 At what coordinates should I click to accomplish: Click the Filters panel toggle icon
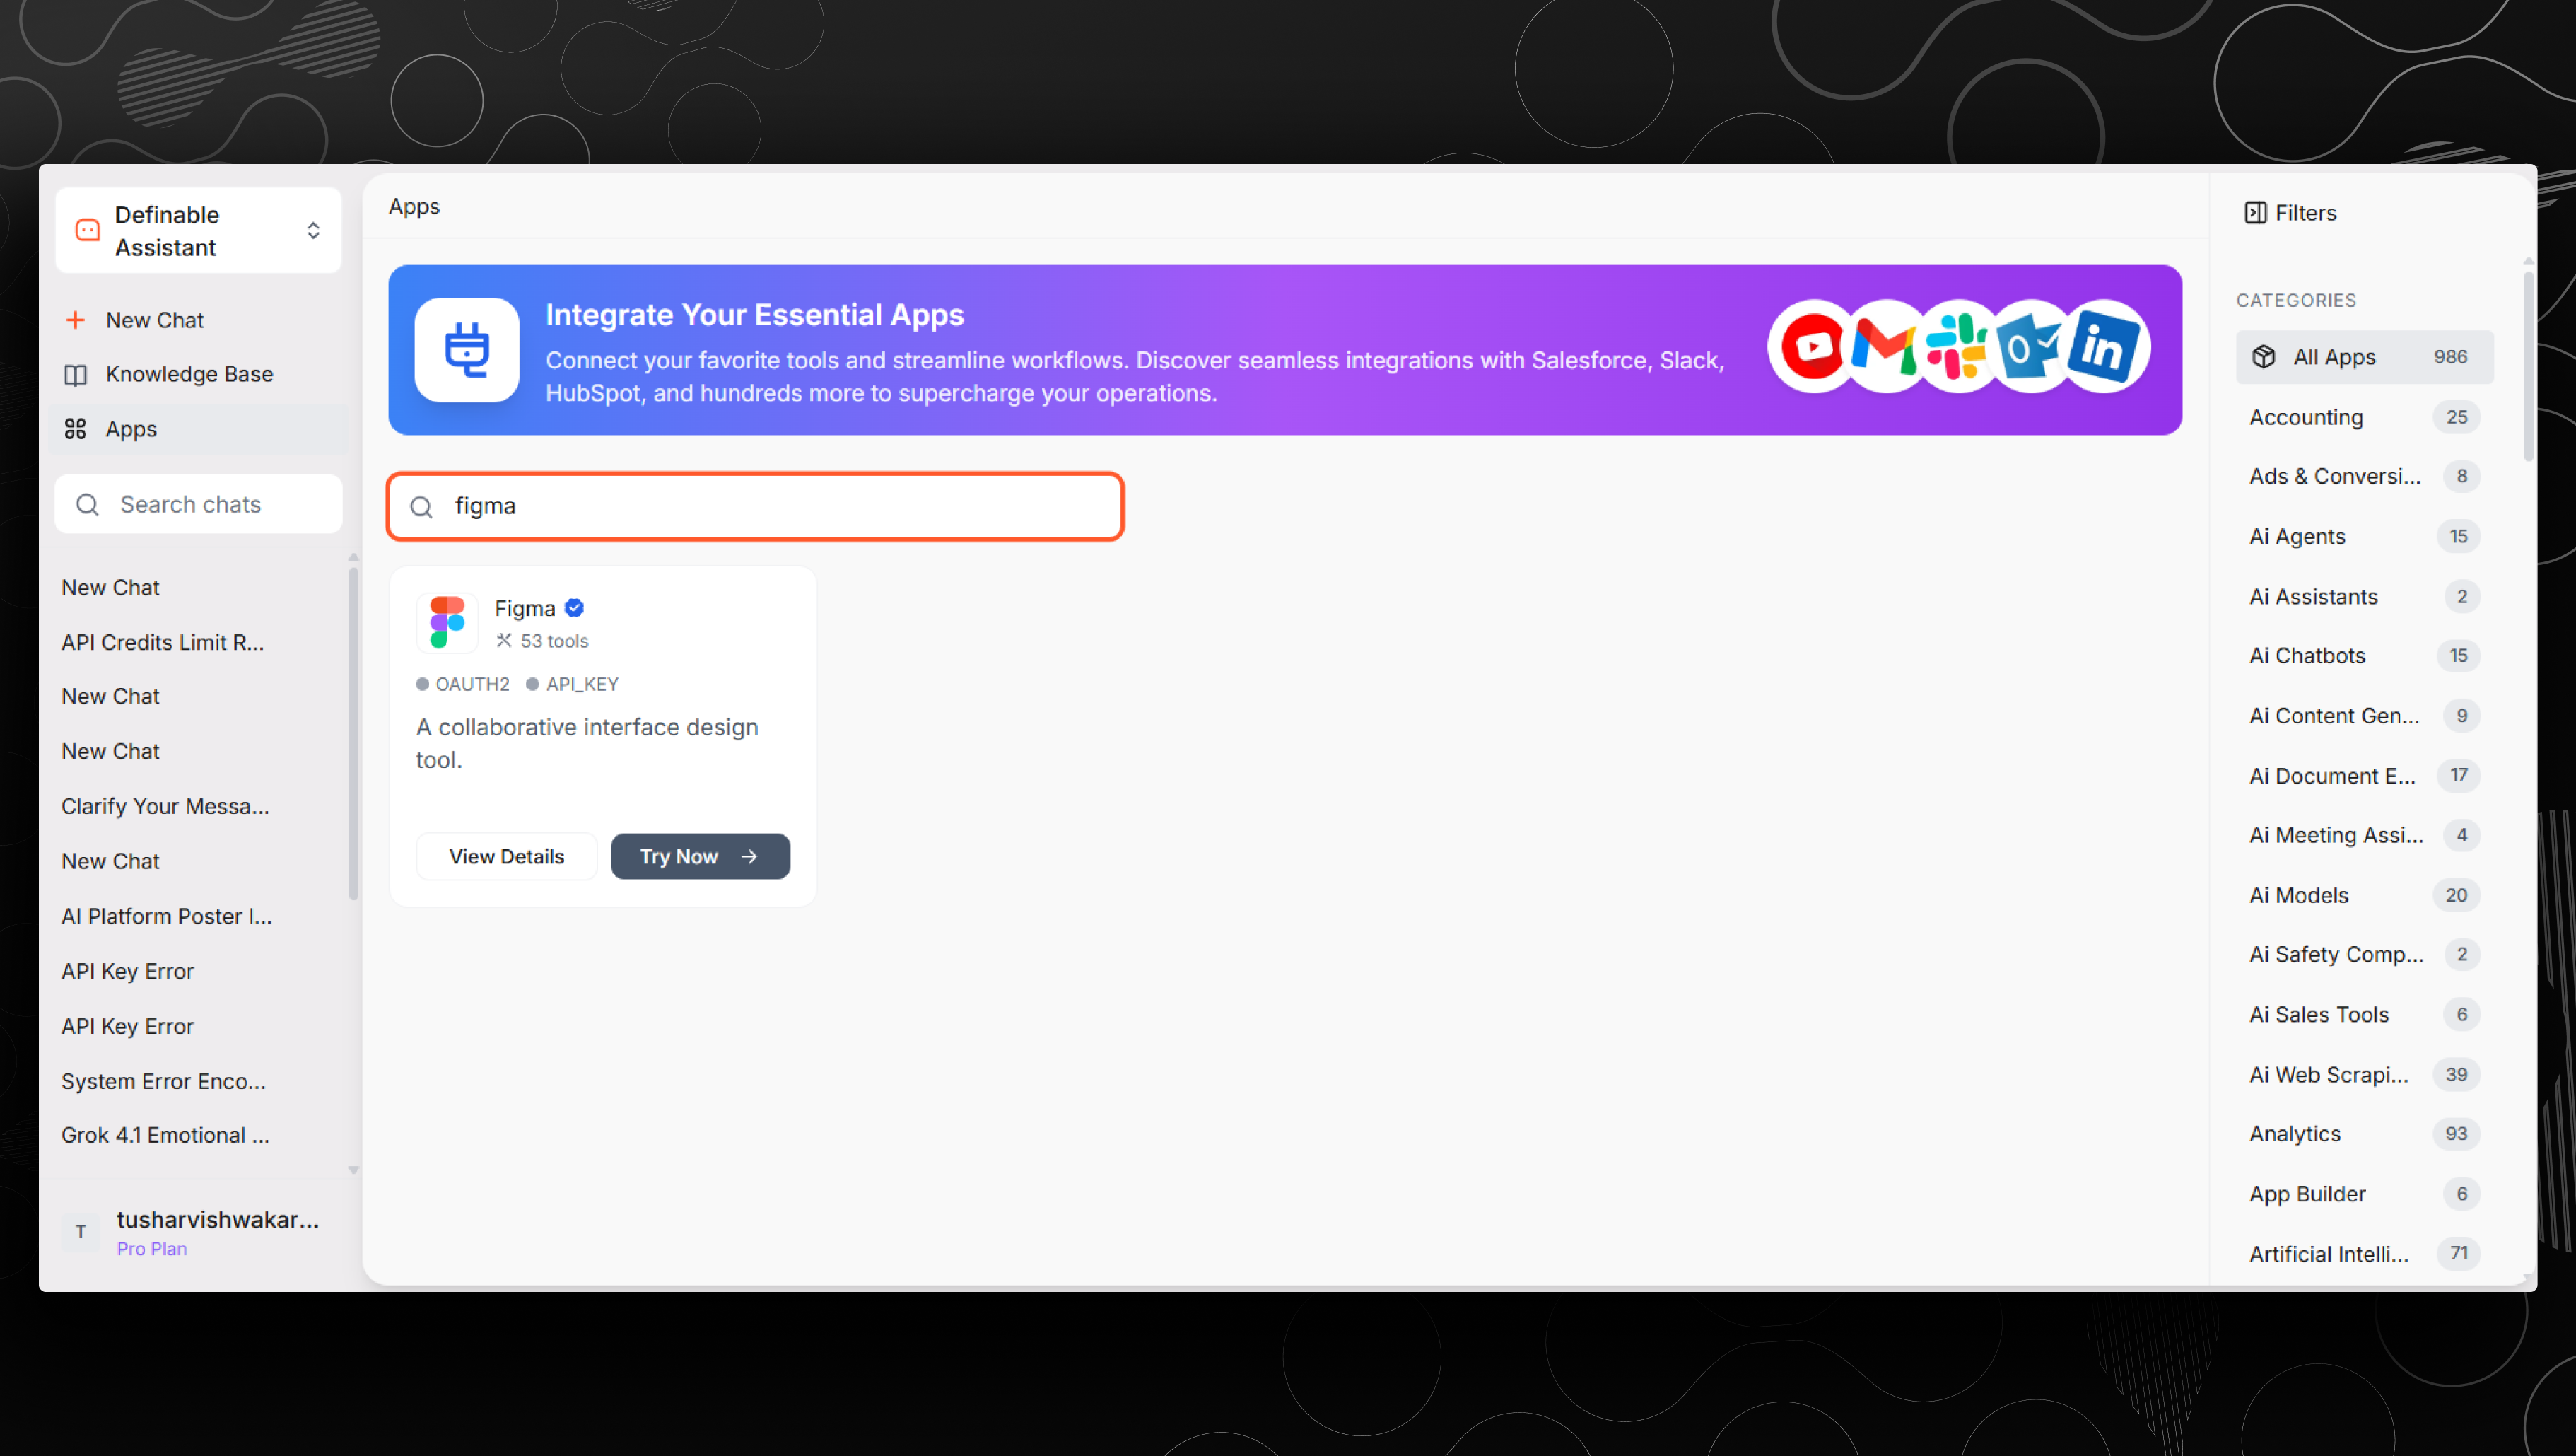click(x=2255, y=213)
